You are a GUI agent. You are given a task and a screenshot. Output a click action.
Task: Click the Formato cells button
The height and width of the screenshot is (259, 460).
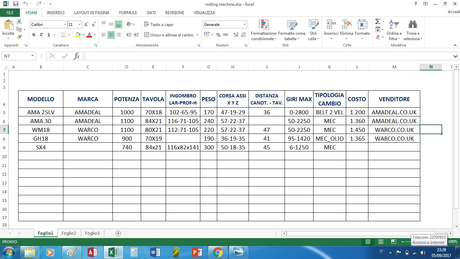[362, 30]
